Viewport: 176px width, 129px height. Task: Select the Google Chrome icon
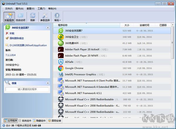point(61,68)
